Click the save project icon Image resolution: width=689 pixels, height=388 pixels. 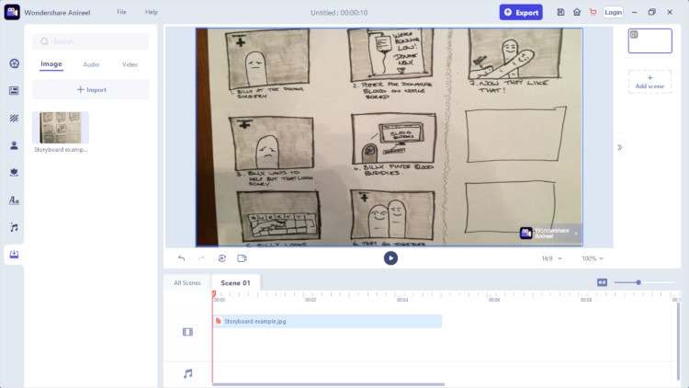coord(560,12)
